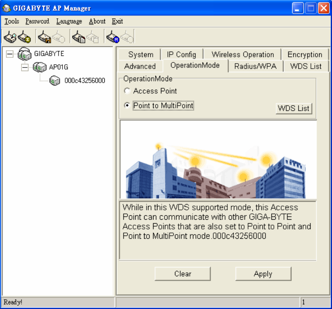Viewport: 332px width, 309px height.
Task: Minimize the AP Manager window
Action: point(298,8)
